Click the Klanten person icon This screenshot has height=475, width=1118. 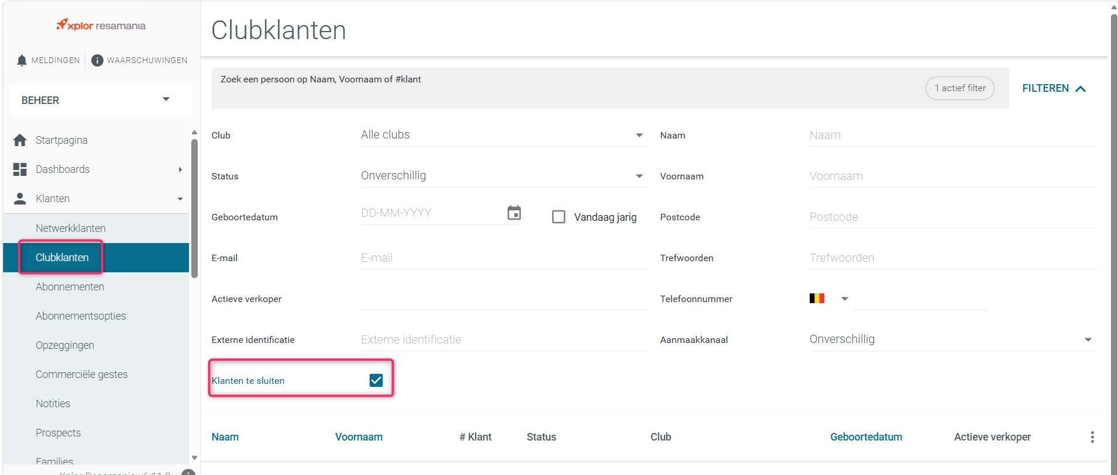[20, 199]
